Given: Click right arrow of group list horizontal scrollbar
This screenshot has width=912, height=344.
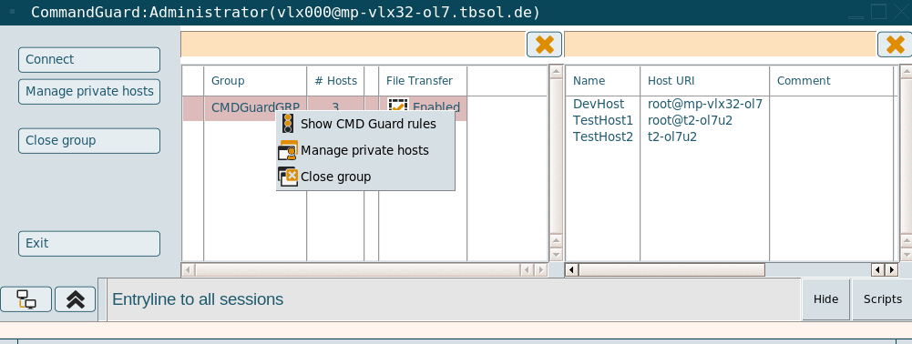Looking at the screenshot, I should tap(541, 270).
